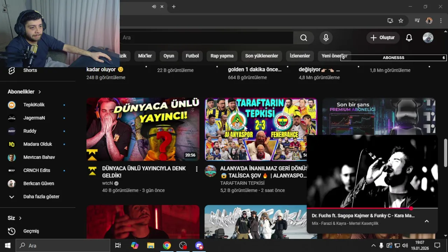Screen dimensions: 448x252
Task: Open Son bir şans premium aboneliği thumbnail
Action: (379, 116)
